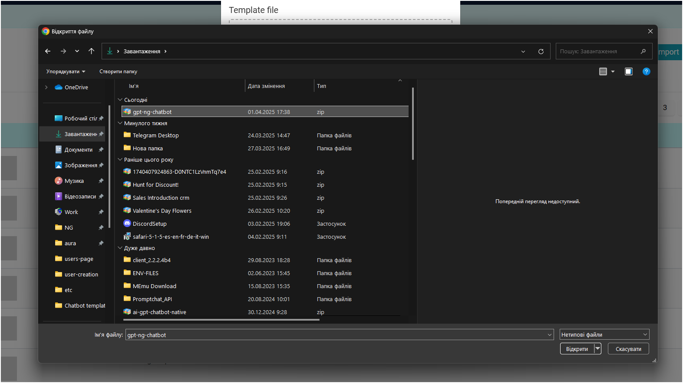Click Створити папку in toolbar
Screen dimensions: 683x383
click(118, 71)
